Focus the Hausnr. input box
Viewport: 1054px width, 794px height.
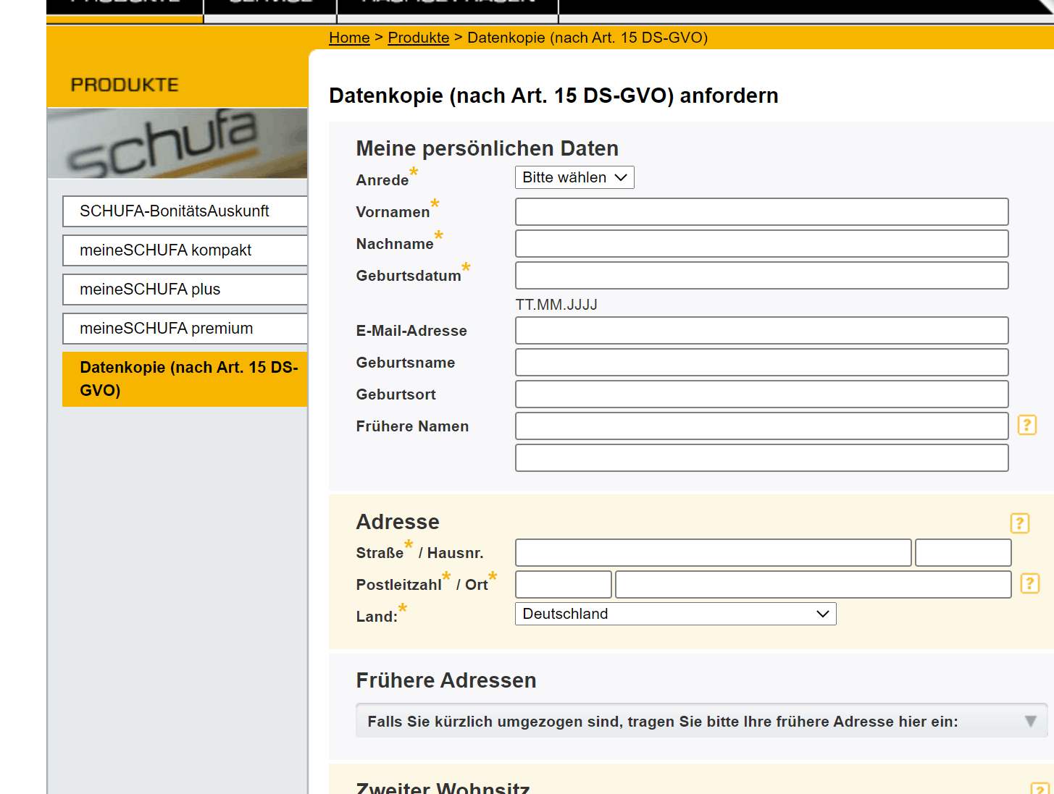963,553
